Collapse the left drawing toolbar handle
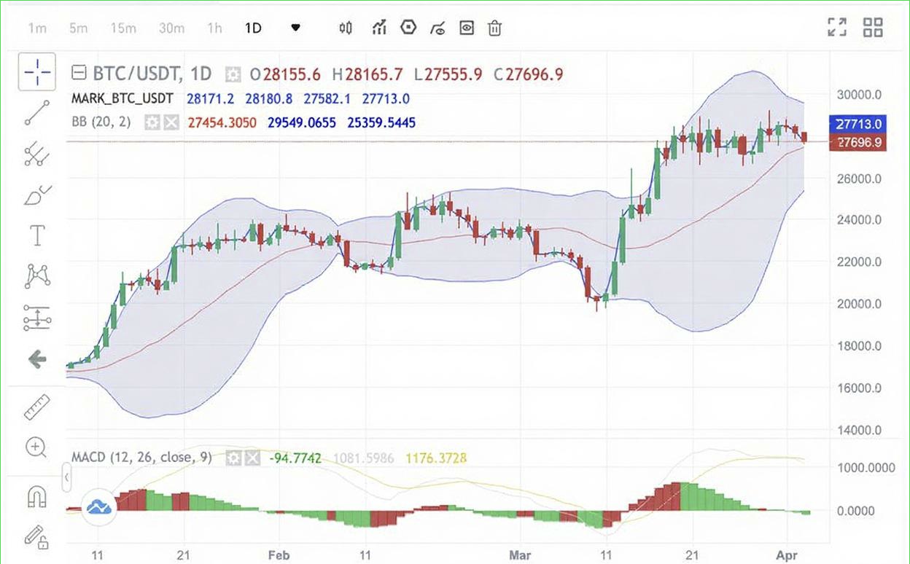The height and width of the screenshot is (564, 910). point(66,477)
